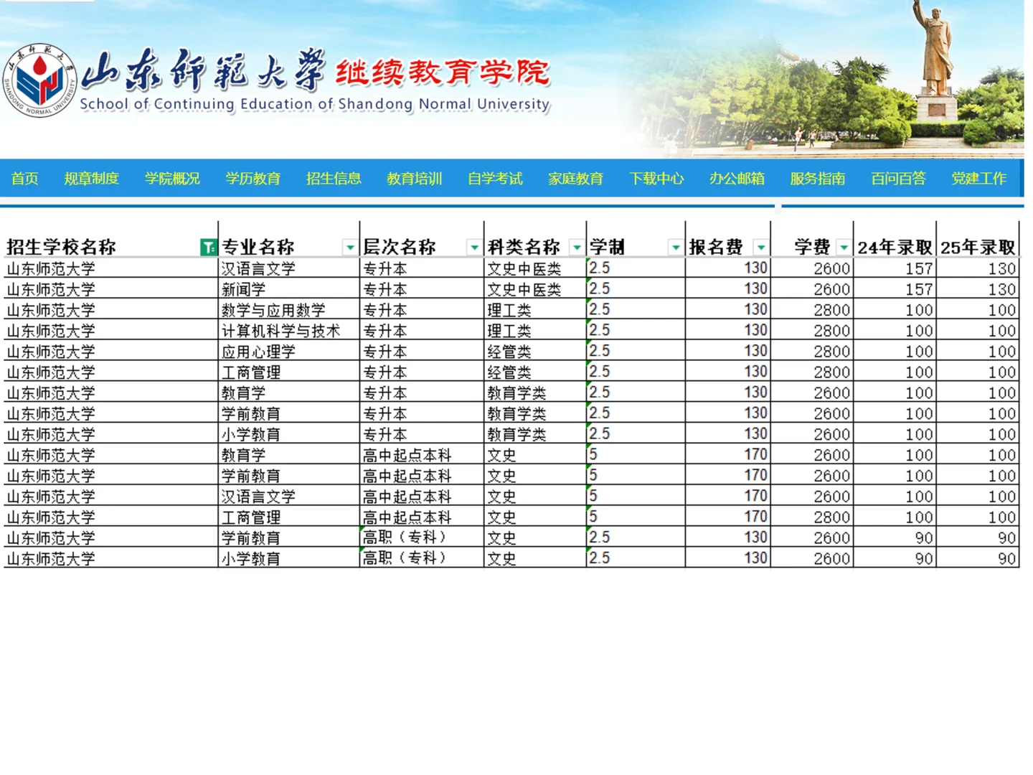Open the 报名费 column filter arrow
Image resolution: width=1033 pixels, height=775 pixels.
pos(760,246)
